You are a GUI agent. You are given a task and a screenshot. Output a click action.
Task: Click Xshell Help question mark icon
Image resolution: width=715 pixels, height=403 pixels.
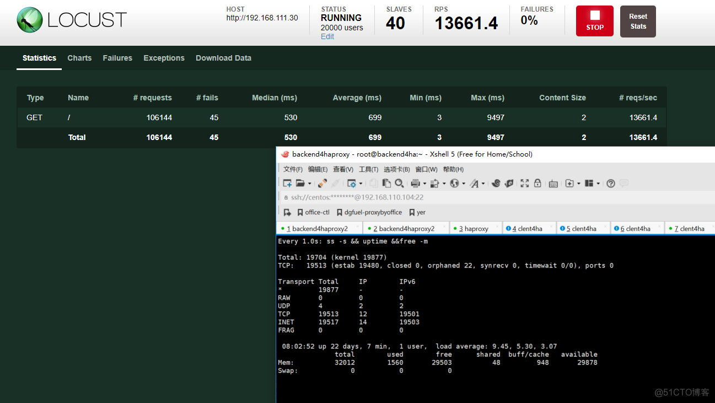coord(611,184)
